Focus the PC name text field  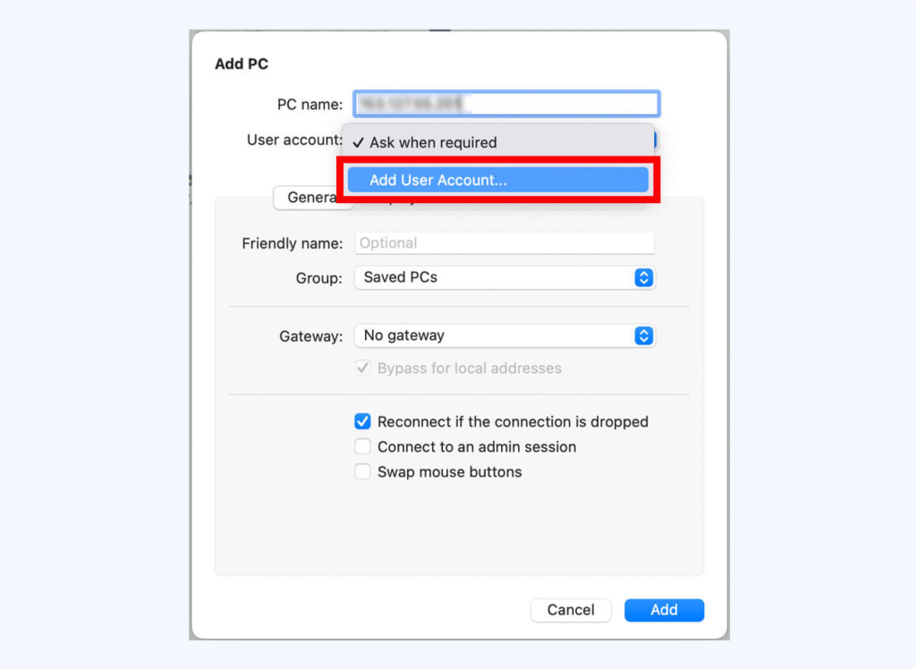(506, 104)
